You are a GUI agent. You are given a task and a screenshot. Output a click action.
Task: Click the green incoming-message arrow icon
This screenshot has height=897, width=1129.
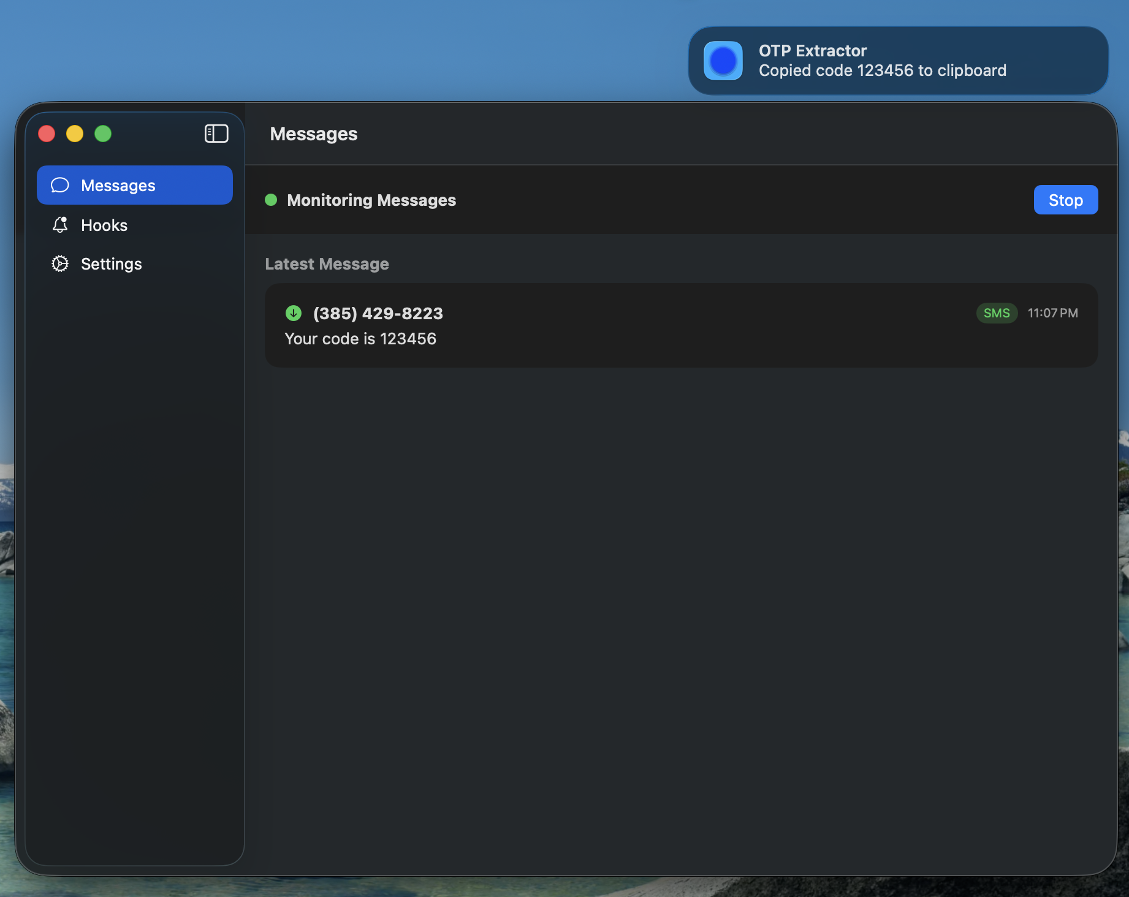pos(294,313)
